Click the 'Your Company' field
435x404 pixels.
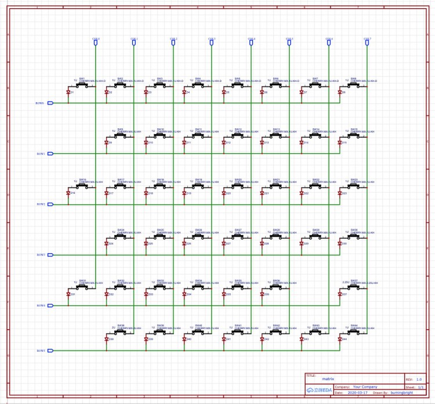(x=365, y=386)
